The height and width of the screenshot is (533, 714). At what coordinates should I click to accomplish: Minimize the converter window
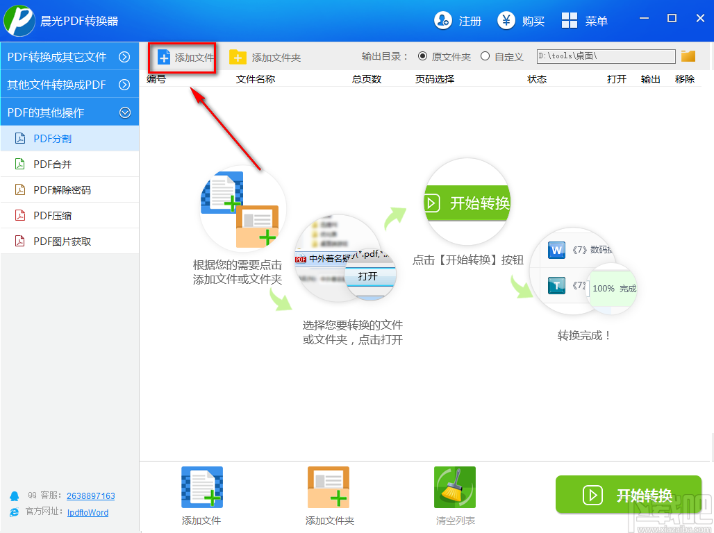pyautogui.click(x=644, y=18)
